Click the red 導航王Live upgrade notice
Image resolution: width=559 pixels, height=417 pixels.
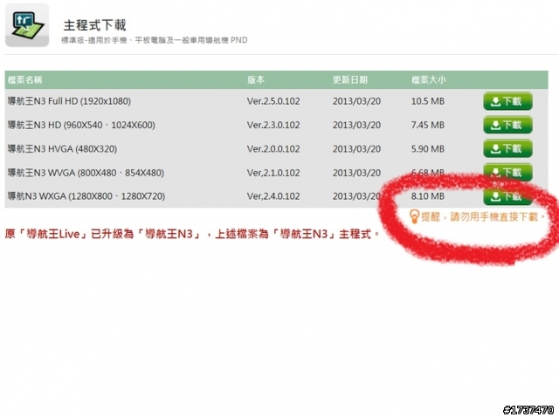pos(192,234)
